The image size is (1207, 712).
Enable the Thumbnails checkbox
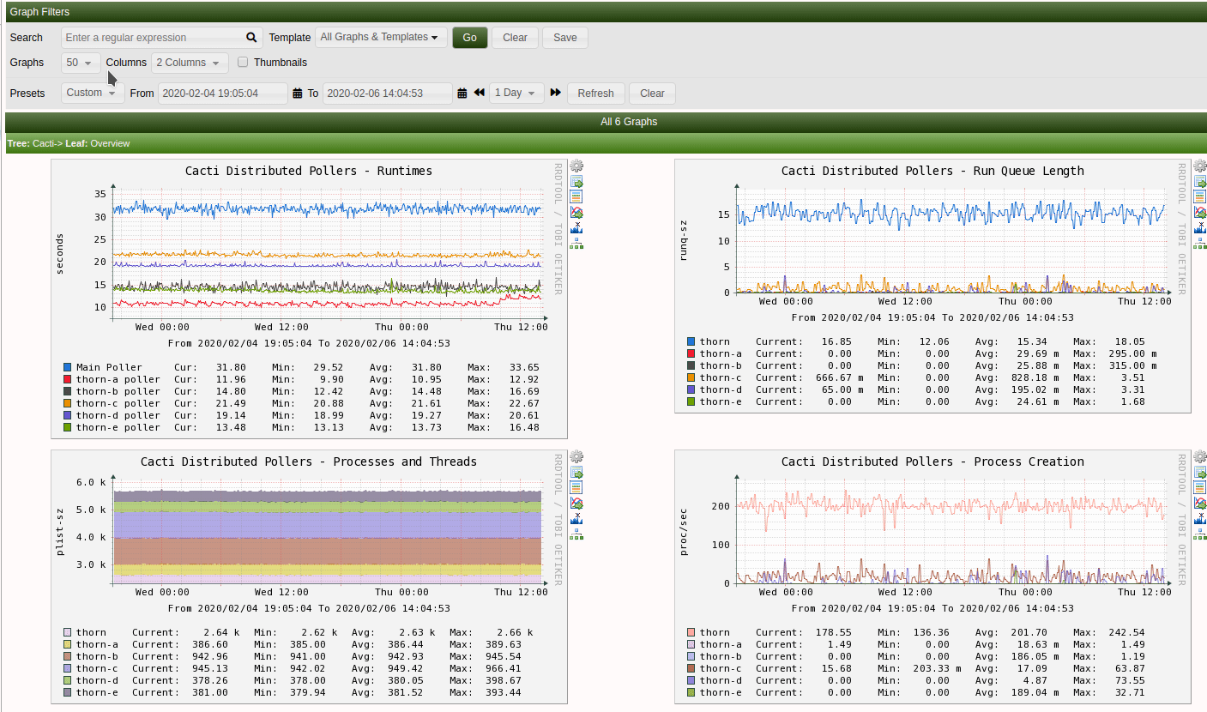pos(244,63)
